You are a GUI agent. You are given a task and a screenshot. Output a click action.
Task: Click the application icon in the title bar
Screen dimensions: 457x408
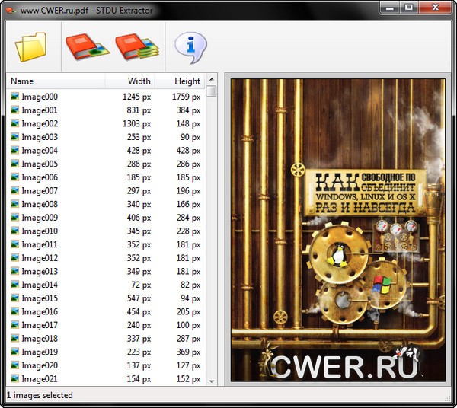point(10,8)
